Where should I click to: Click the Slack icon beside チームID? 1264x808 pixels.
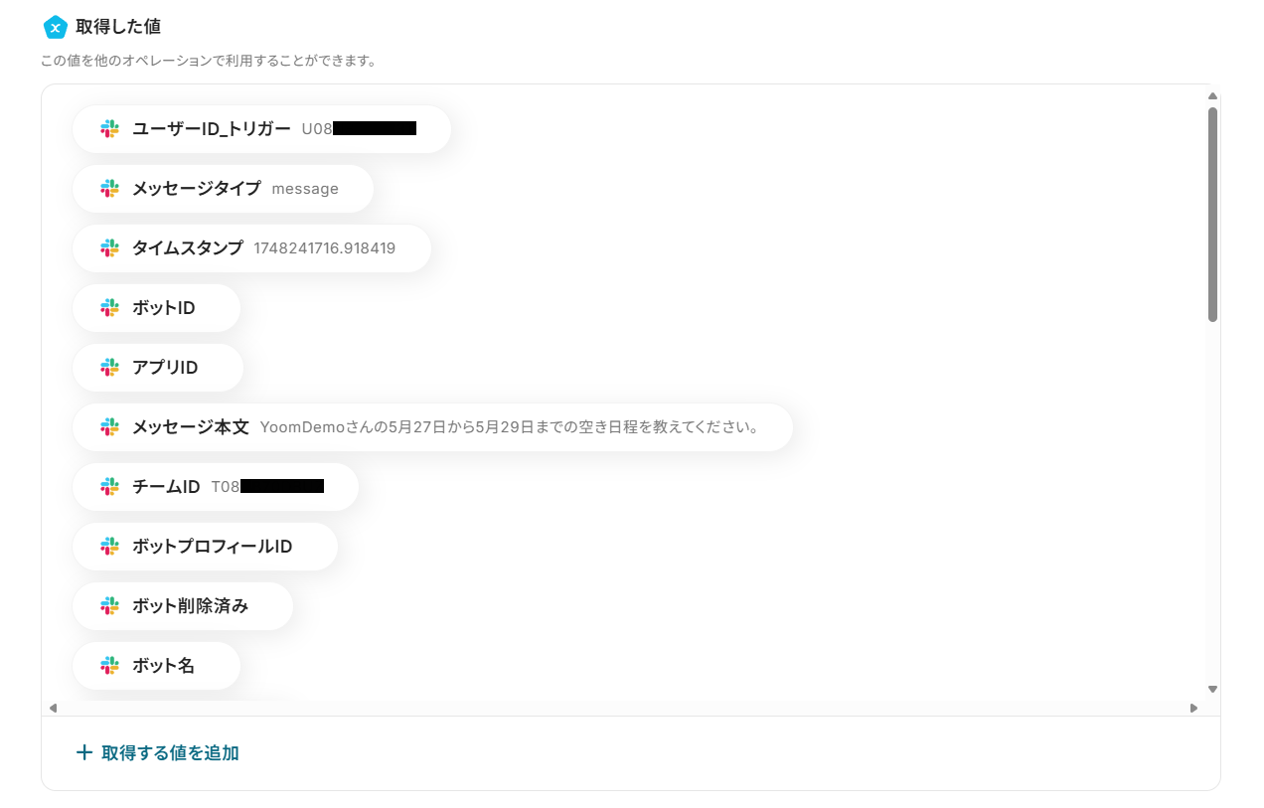click(x=109, y=487)
